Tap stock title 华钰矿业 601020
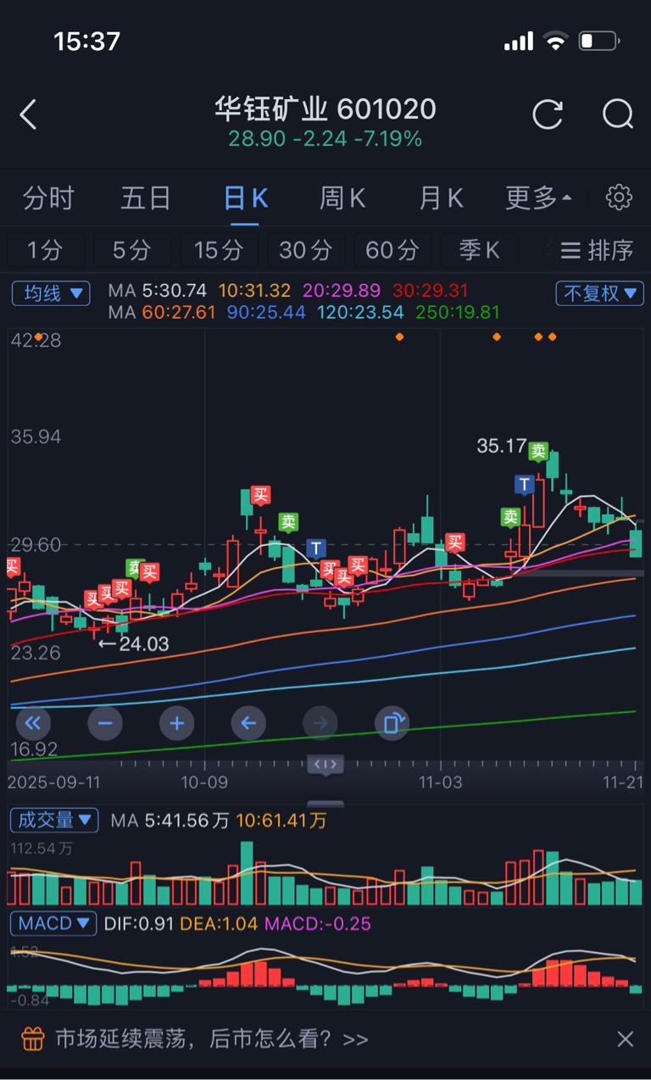This screenshot has height=1080, width=651. [x=325, y=109]
